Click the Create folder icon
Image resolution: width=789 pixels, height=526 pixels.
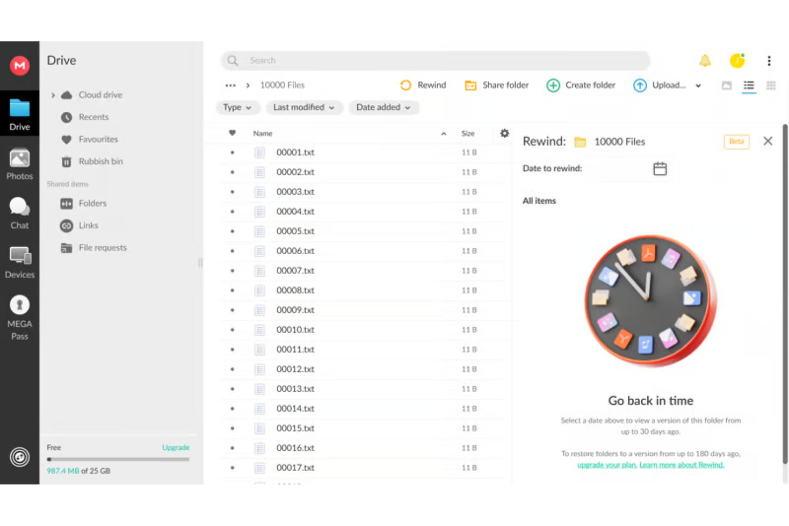[553, 85]
